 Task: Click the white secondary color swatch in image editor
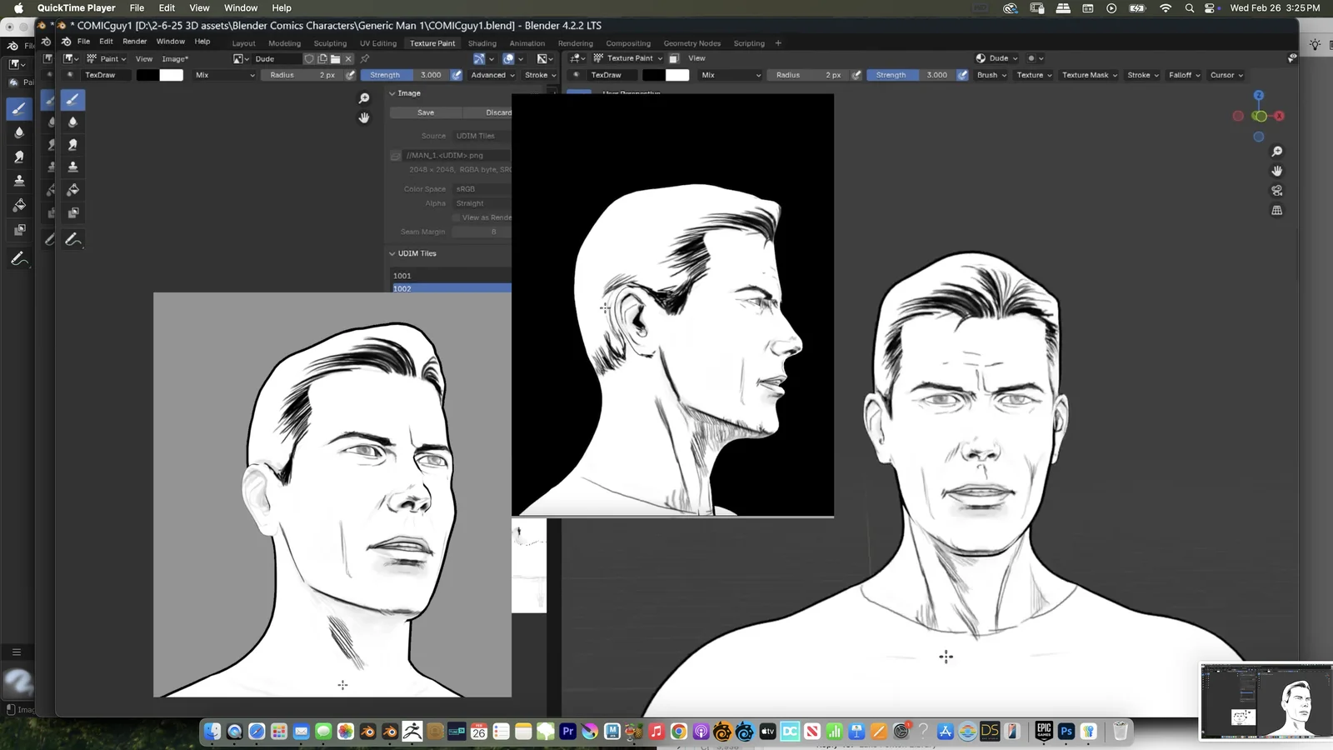[172, 75]
